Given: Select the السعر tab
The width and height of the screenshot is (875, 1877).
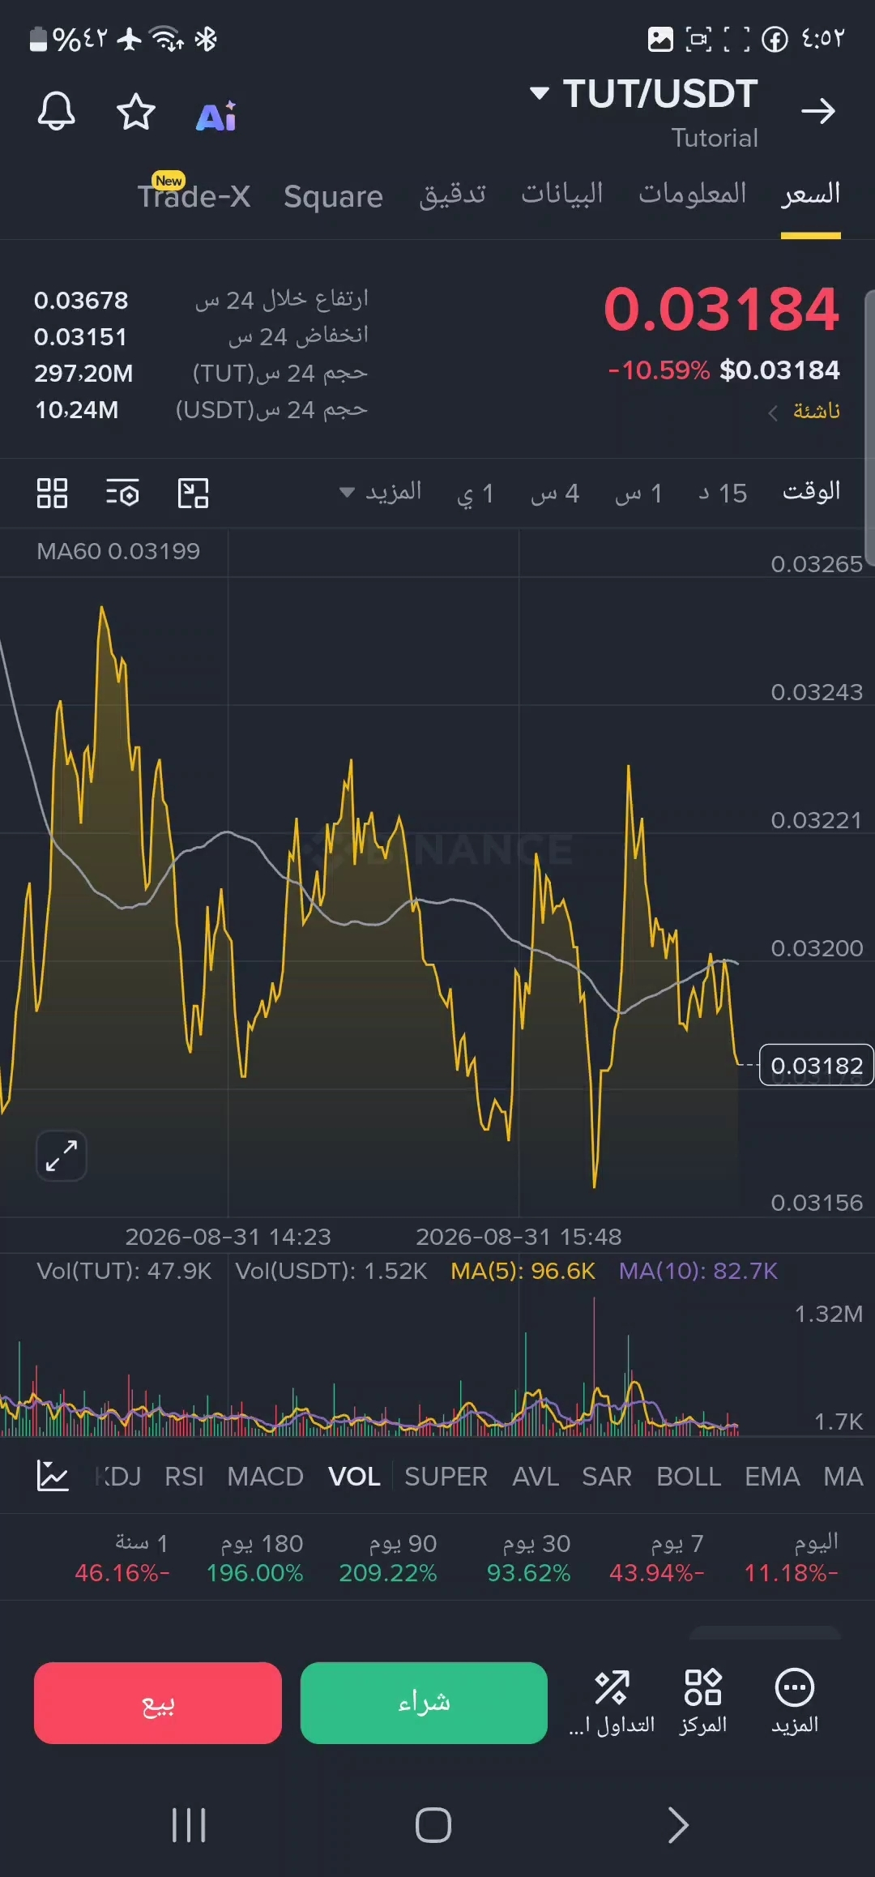Looking at the screenshot, I should pyautogui.click(x=811, y=195).
